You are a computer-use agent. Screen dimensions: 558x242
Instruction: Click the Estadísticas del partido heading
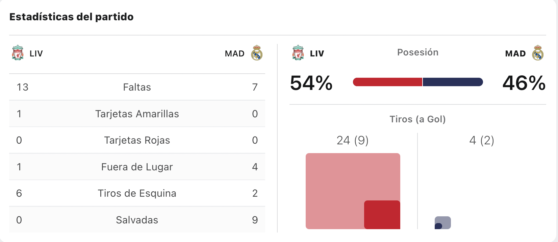pyautogui.click(x=71, y=17)
